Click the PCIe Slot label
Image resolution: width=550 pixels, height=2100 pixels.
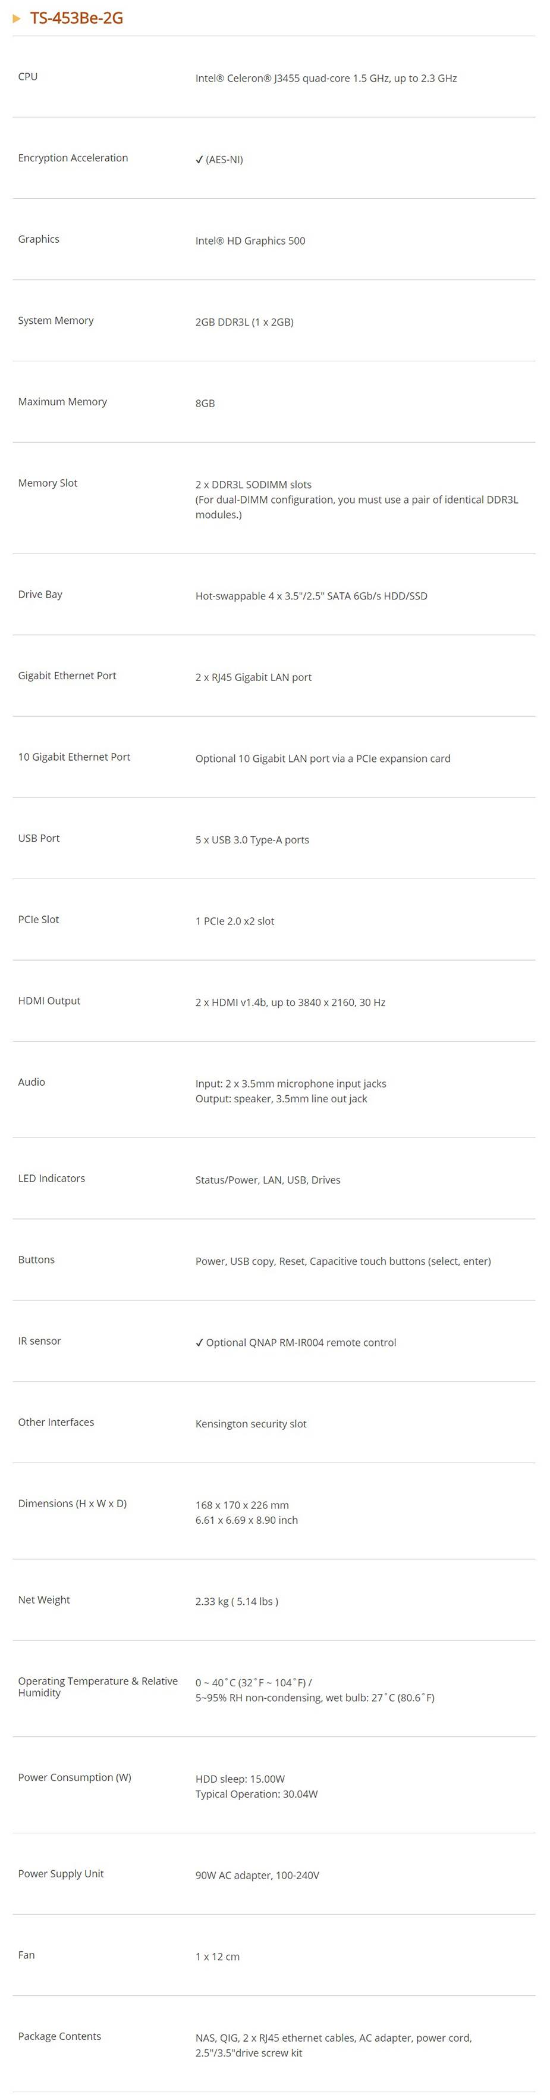pos(38,920)
